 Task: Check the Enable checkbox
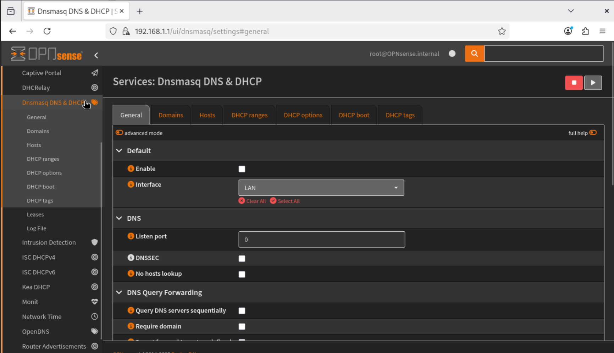point(242,169)
